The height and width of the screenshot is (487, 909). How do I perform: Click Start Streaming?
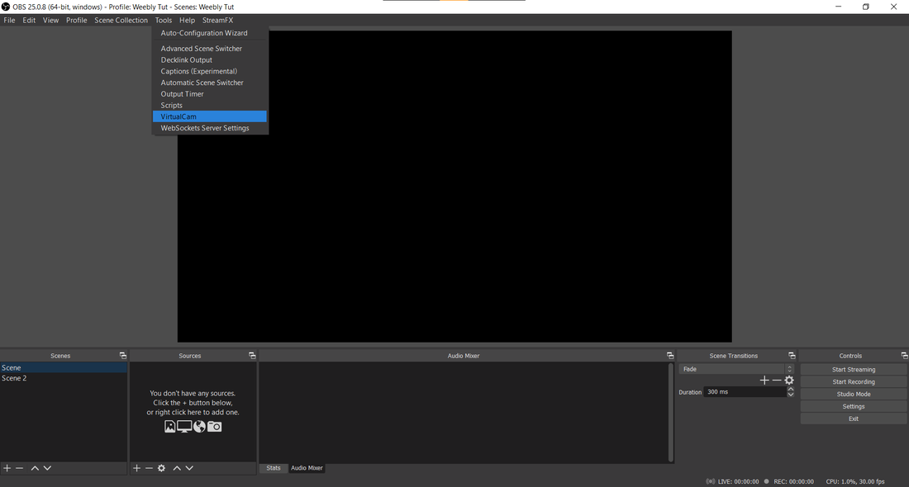[x=853, y=369]
